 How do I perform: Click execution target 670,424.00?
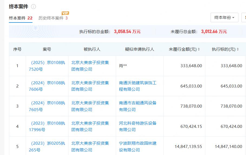click(x=231, y=127)
